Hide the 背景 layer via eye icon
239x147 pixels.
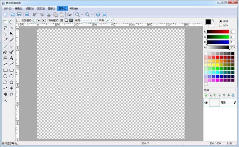(x=206, y=103)
